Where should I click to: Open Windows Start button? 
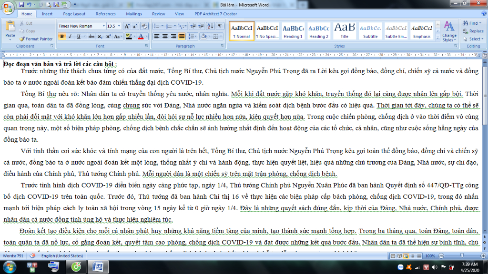coord(9,267)
